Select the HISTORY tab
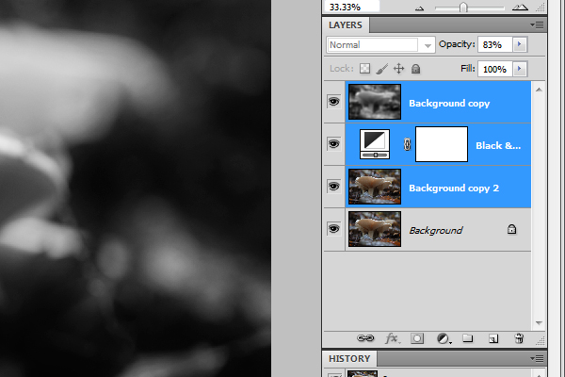The image size is (565, 377). point(349,358)
